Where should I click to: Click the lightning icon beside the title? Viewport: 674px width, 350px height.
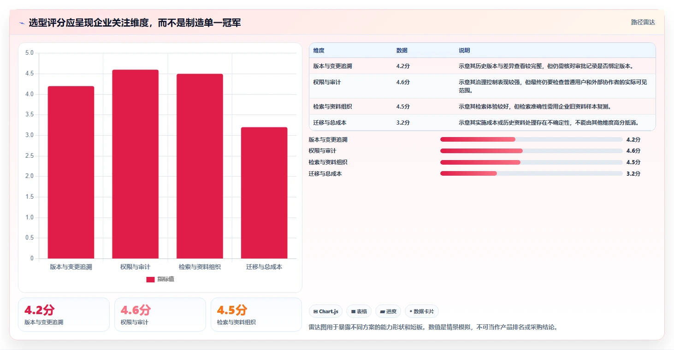click(x=22, y=23)
